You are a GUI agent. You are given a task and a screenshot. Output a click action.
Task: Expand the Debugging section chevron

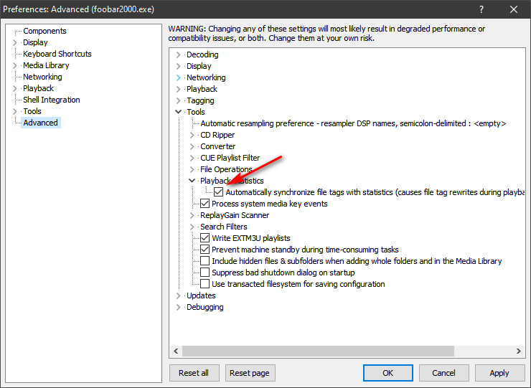point(178,307)
